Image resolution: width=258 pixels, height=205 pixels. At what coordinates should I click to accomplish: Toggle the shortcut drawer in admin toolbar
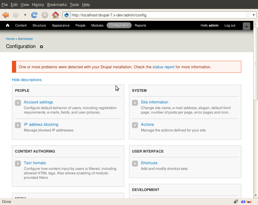(246, 26)
